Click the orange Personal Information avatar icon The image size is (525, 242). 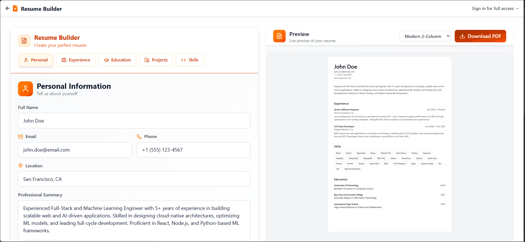pyautogui.click(x=25, y=89)
